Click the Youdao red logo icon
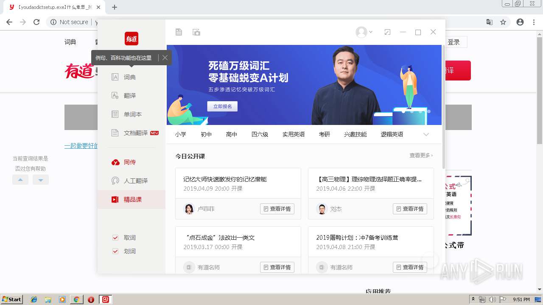This screenshot has height=305, width=543. click(132, 39)
